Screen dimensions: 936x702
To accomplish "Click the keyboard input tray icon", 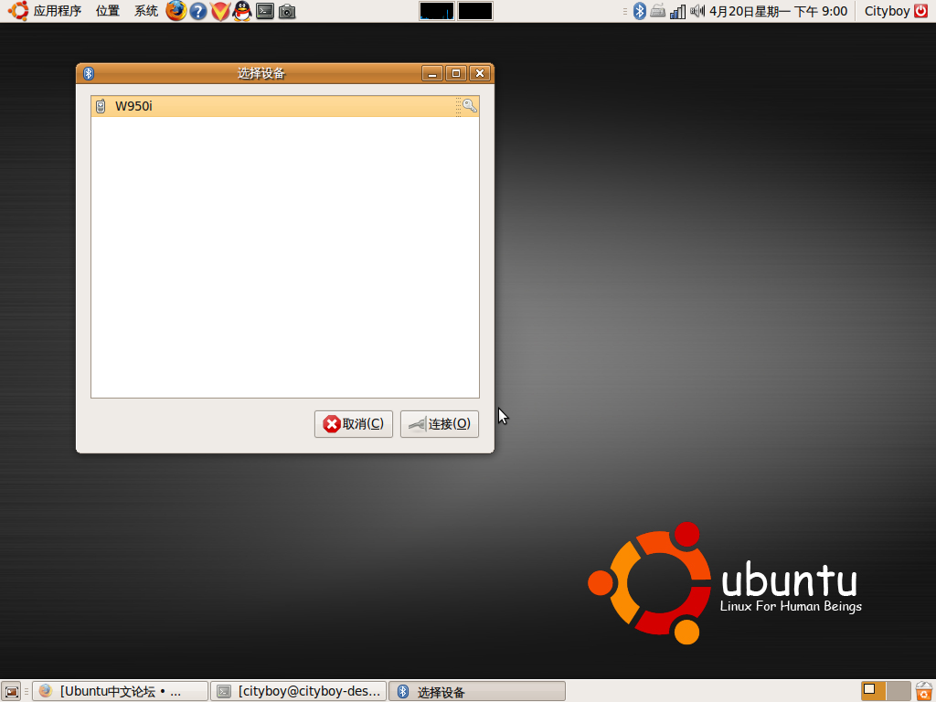I will (x=658, y=11).
